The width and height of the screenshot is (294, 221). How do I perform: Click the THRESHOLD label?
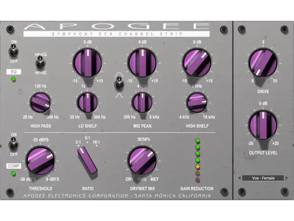[41, 188]
